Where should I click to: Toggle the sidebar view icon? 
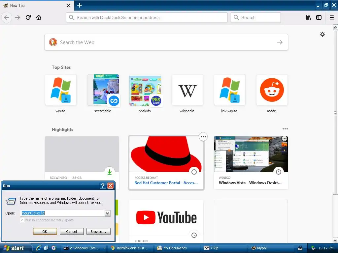pos(319,17)
